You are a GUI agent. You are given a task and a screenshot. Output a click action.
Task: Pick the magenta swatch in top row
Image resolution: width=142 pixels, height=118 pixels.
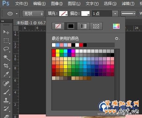[73, 51]
